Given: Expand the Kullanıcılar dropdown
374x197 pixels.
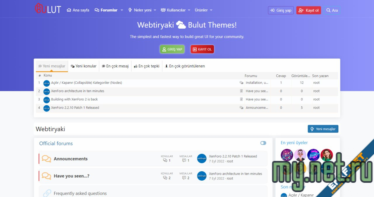Looking at the screenshot, I should [x=189, y=10].
